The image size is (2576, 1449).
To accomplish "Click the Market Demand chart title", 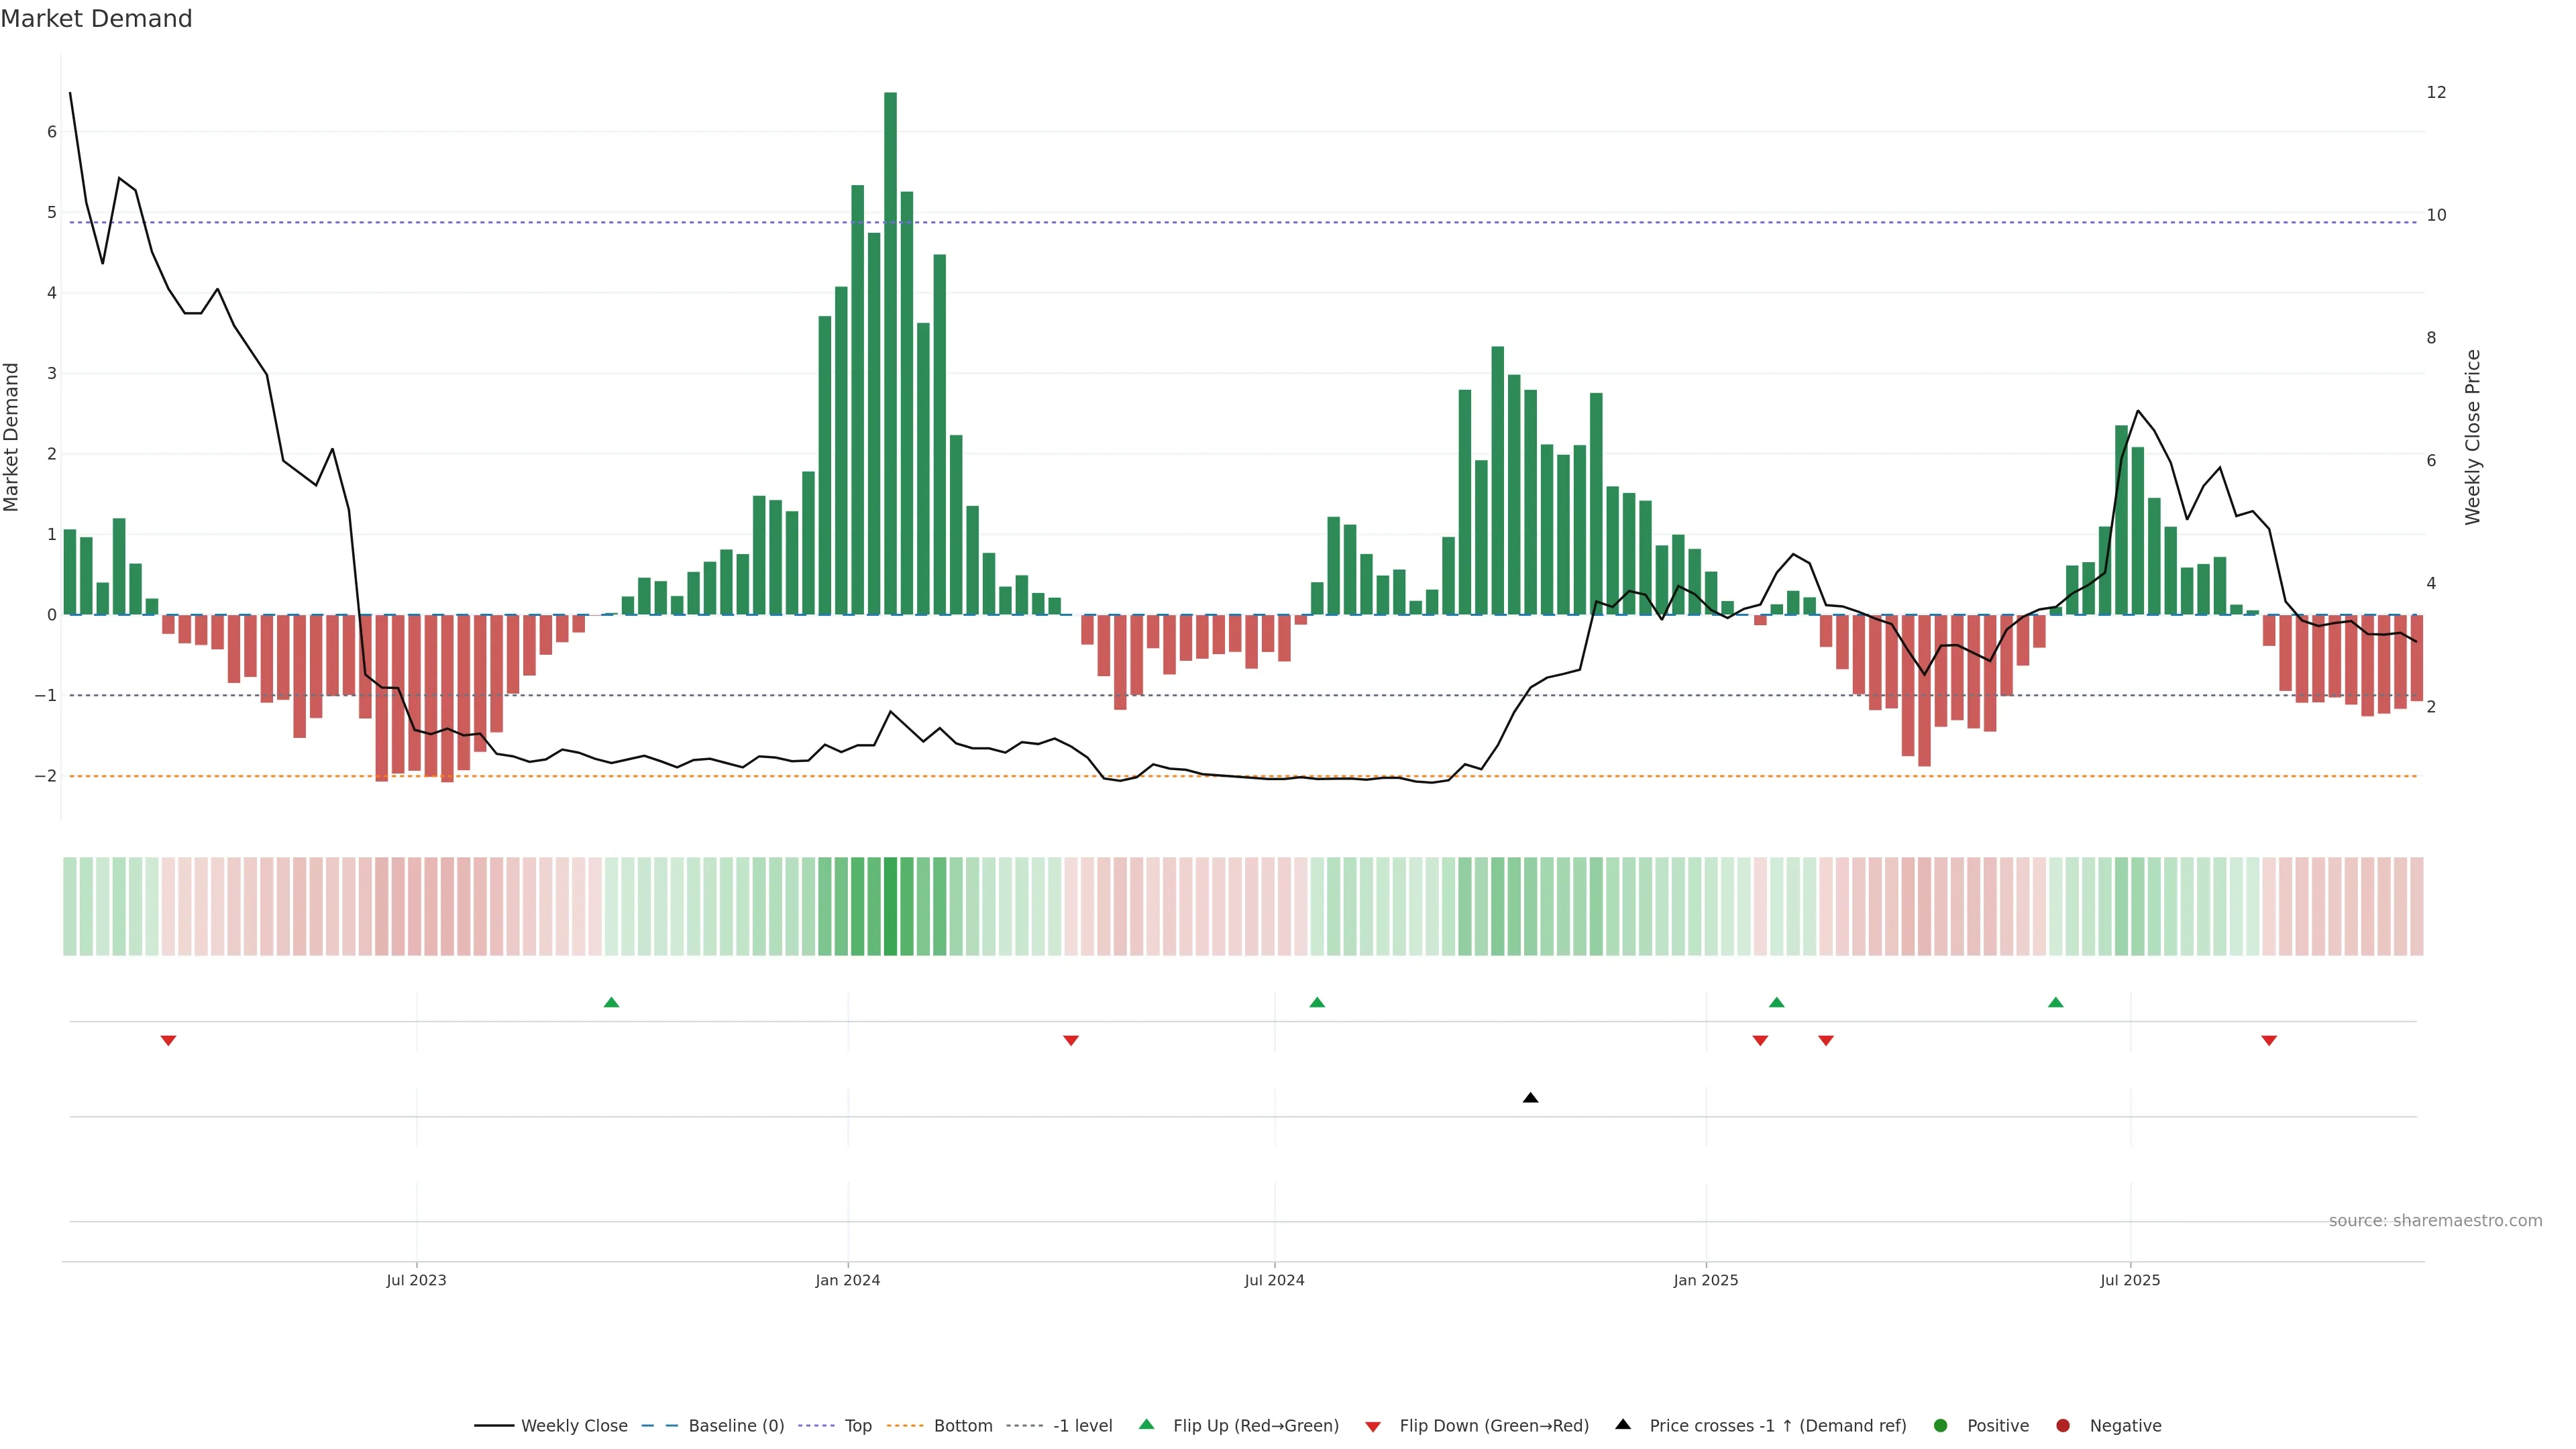I will click(96, 19).
